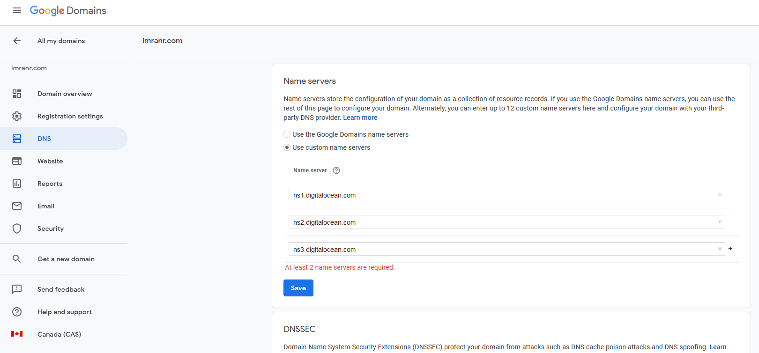Open Get a new domain search
This screenshot has width=759, height=353.
(66, 259)
